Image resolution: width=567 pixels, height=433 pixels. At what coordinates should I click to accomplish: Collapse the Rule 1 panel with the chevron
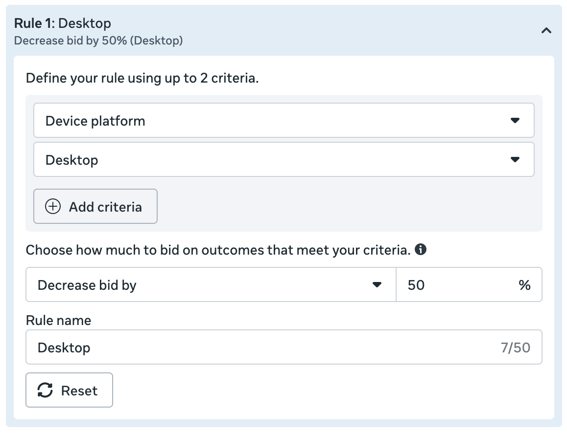coord(546,31)
